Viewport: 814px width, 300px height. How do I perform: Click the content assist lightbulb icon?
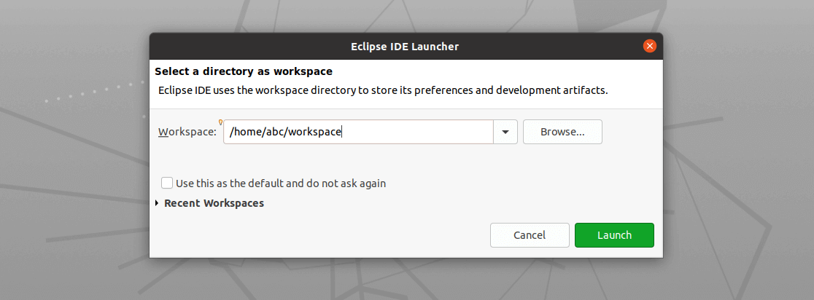click(x=220, y=122)
